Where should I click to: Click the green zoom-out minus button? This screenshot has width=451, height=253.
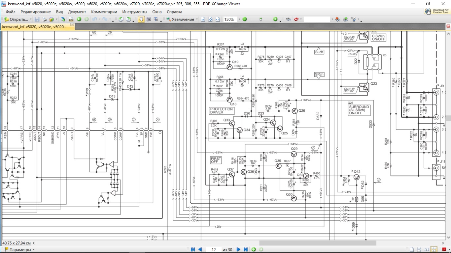(x=245, y=19)
